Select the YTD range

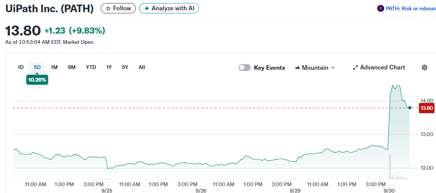click(91, 67)
